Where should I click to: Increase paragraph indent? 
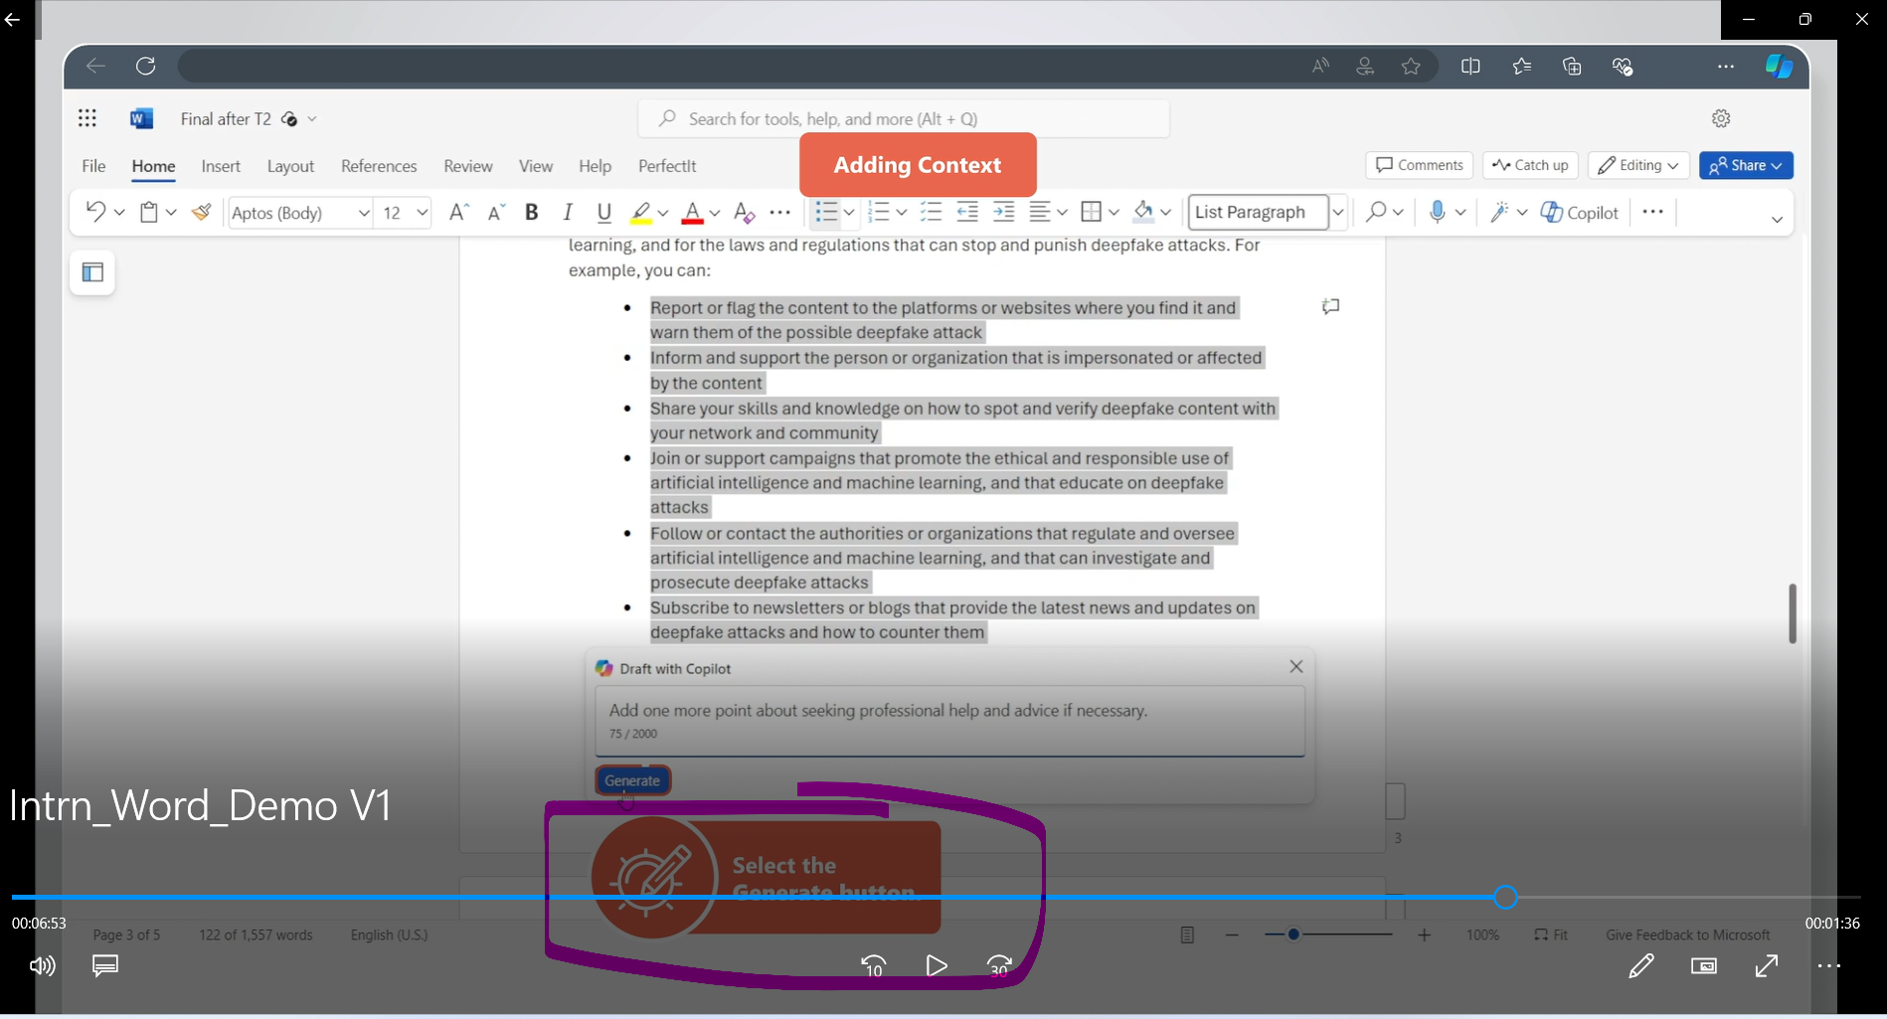coord(1004,212)
